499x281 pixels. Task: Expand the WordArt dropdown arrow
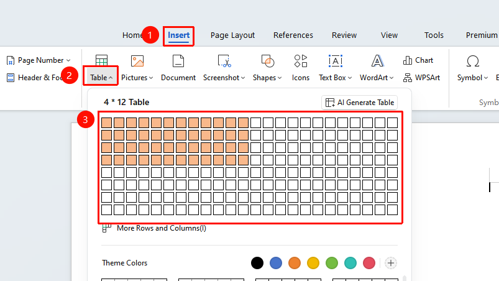pos(391,78)
